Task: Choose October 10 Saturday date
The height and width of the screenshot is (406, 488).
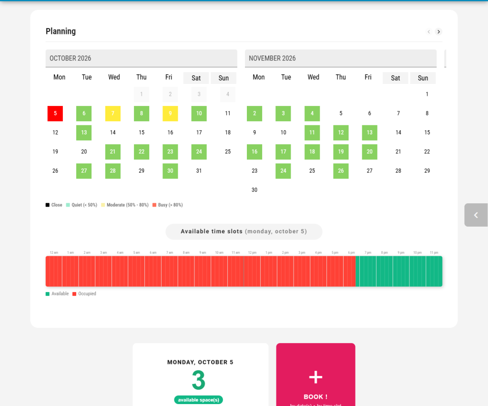Action: tap(199, 114)
